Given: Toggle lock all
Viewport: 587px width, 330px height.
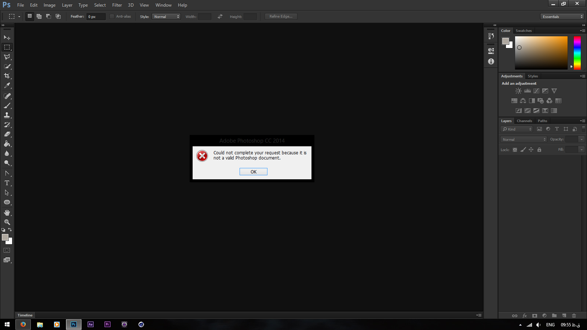Looking at the screenshot, I should pyautogui.click(x=539, y=150).
